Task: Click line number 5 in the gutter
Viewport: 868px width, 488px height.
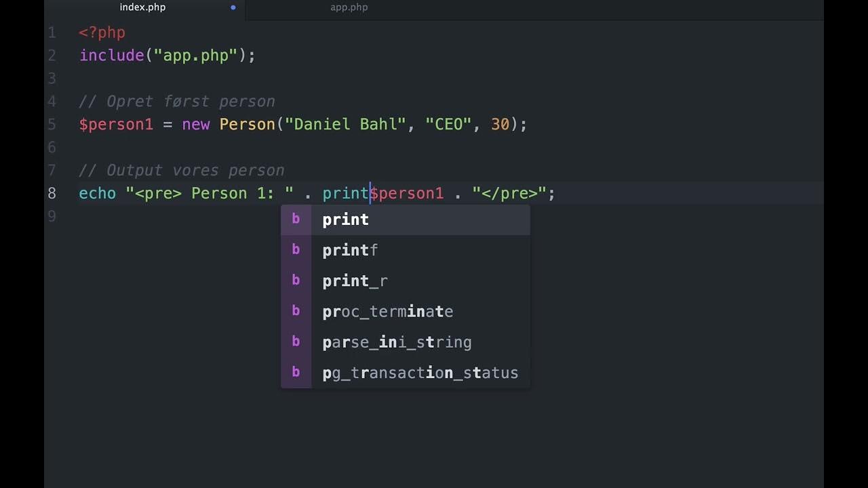Action: click(52, 124)
